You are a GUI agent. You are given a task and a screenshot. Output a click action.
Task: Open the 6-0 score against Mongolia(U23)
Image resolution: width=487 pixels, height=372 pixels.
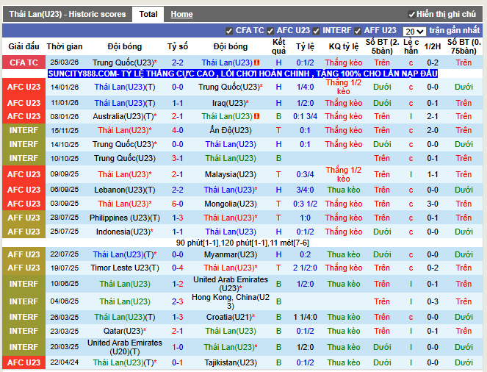pyautogui.click(x=178, y=204)
